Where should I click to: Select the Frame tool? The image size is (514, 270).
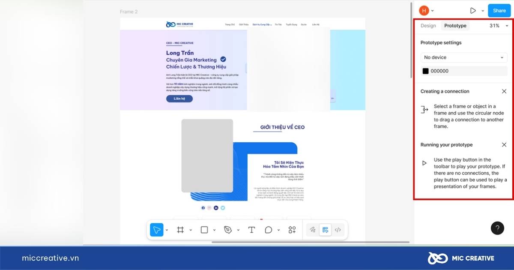pyautogui.click(x=180, y=230)
